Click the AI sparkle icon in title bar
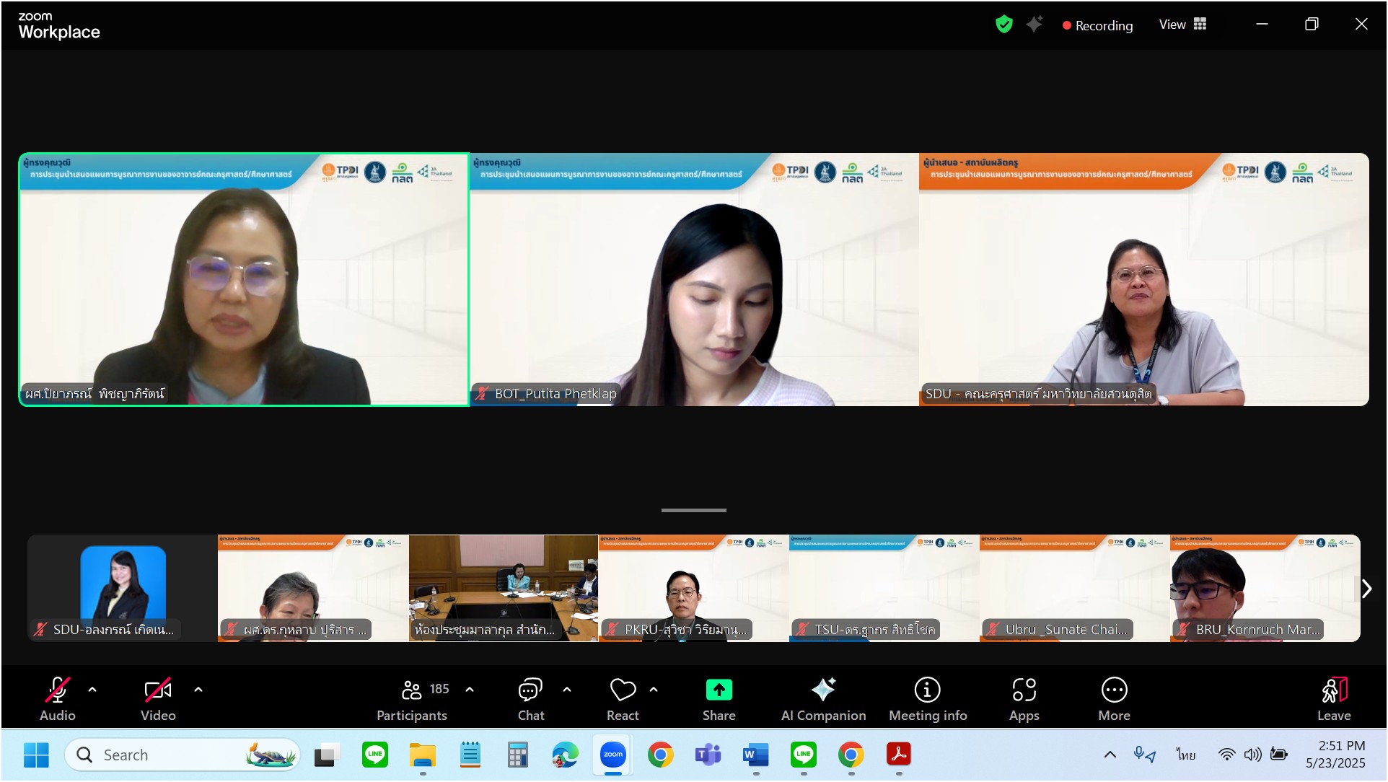 click(x=1035, y=25)
